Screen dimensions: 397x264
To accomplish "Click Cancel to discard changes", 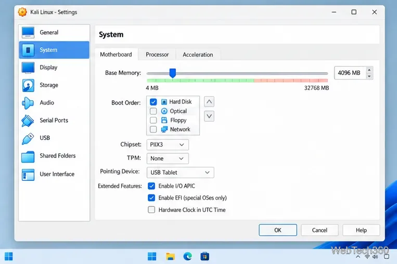I will point(319,230).
